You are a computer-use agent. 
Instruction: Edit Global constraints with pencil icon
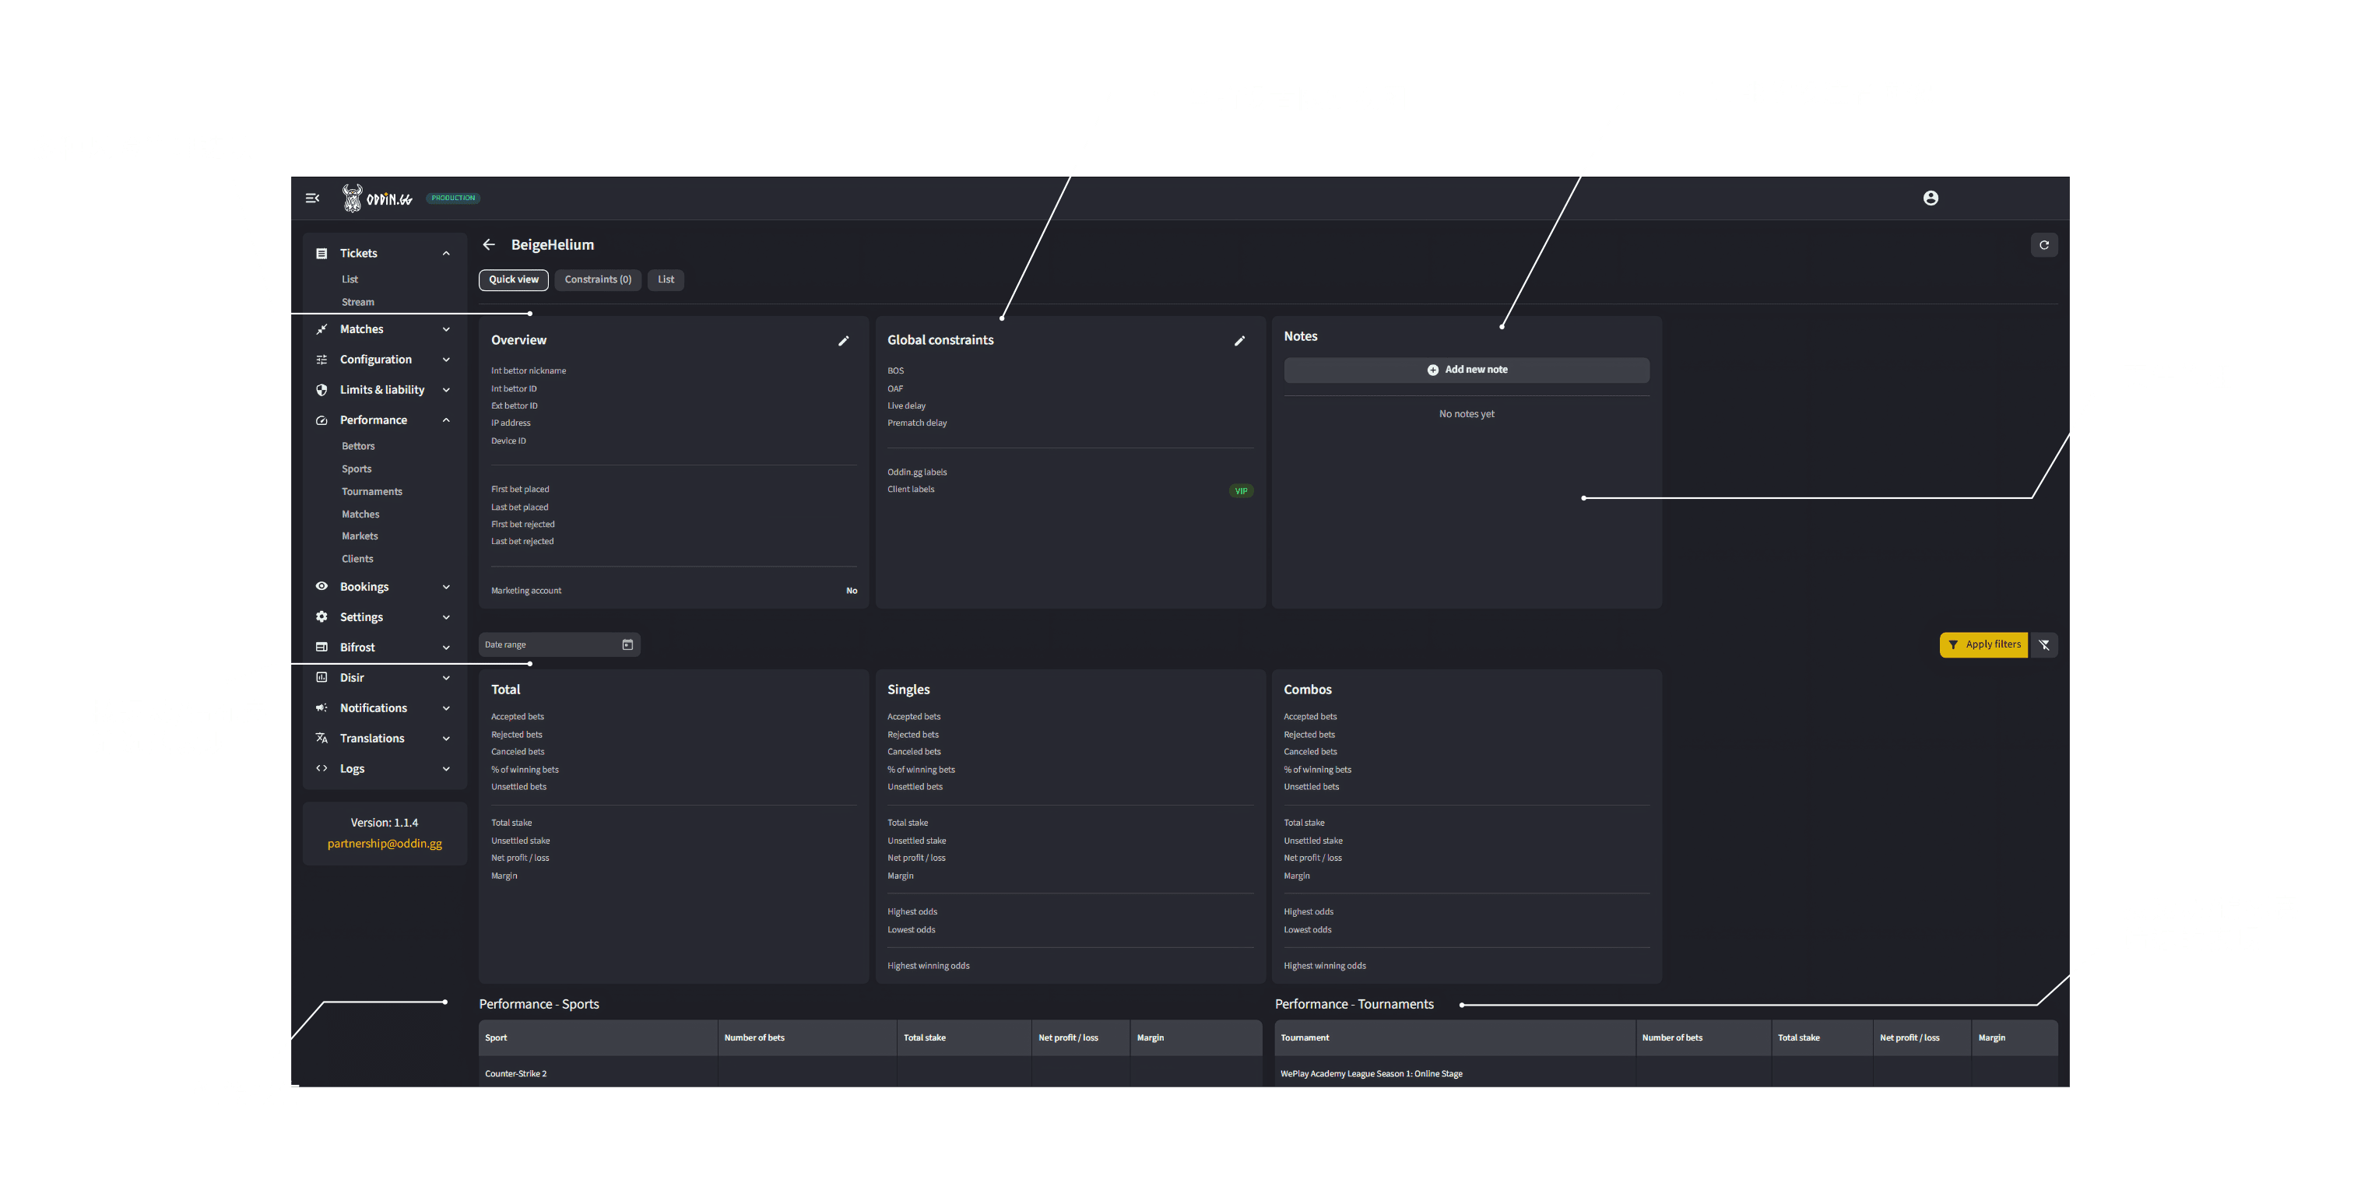pyautogui.click(x=1239, y=341)
